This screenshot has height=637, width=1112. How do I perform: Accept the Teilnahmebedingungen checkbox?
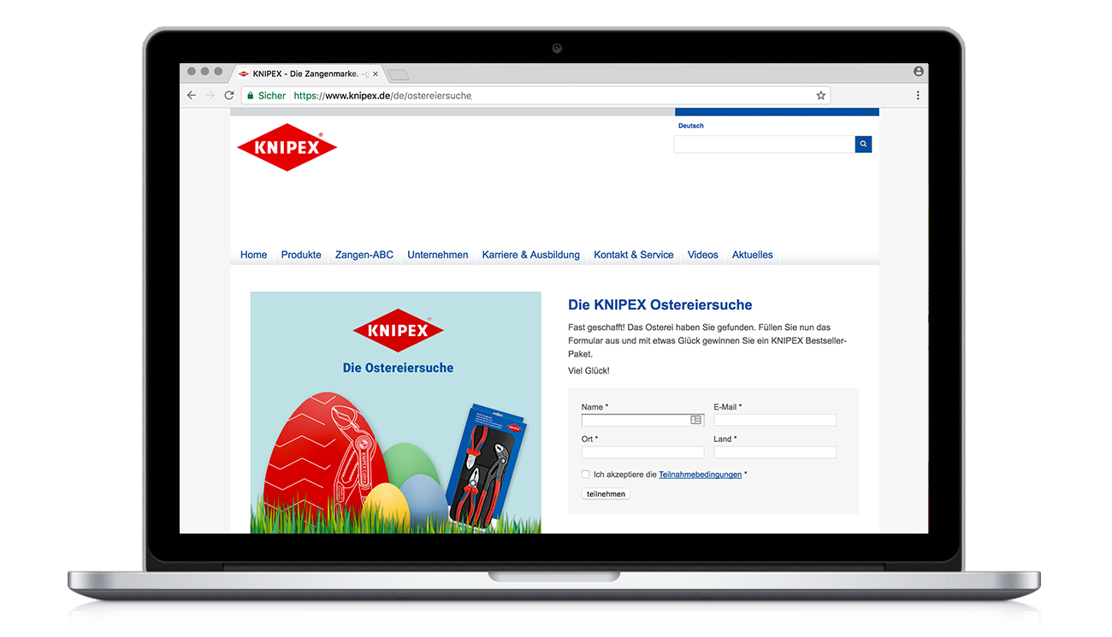point(586,475)
